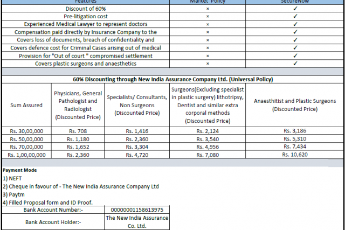Select the cross mark in Compensation paid directly row
This screenshot has height=230, width=345.
[x=208, y=32]
